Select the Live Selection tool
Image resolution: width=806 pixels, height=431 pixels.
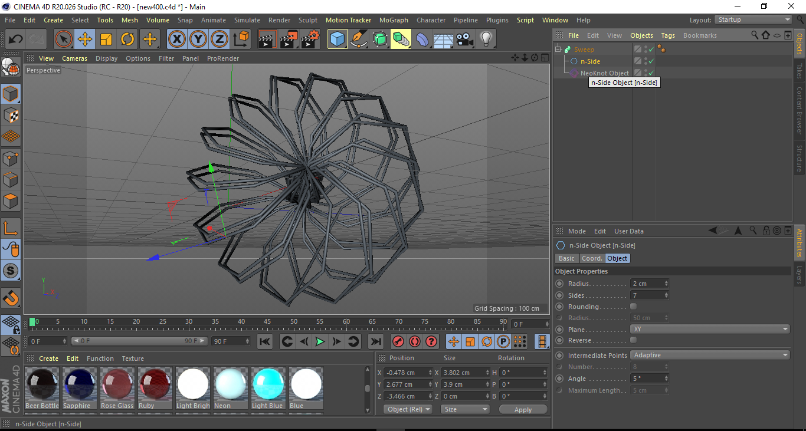point(64,40)
